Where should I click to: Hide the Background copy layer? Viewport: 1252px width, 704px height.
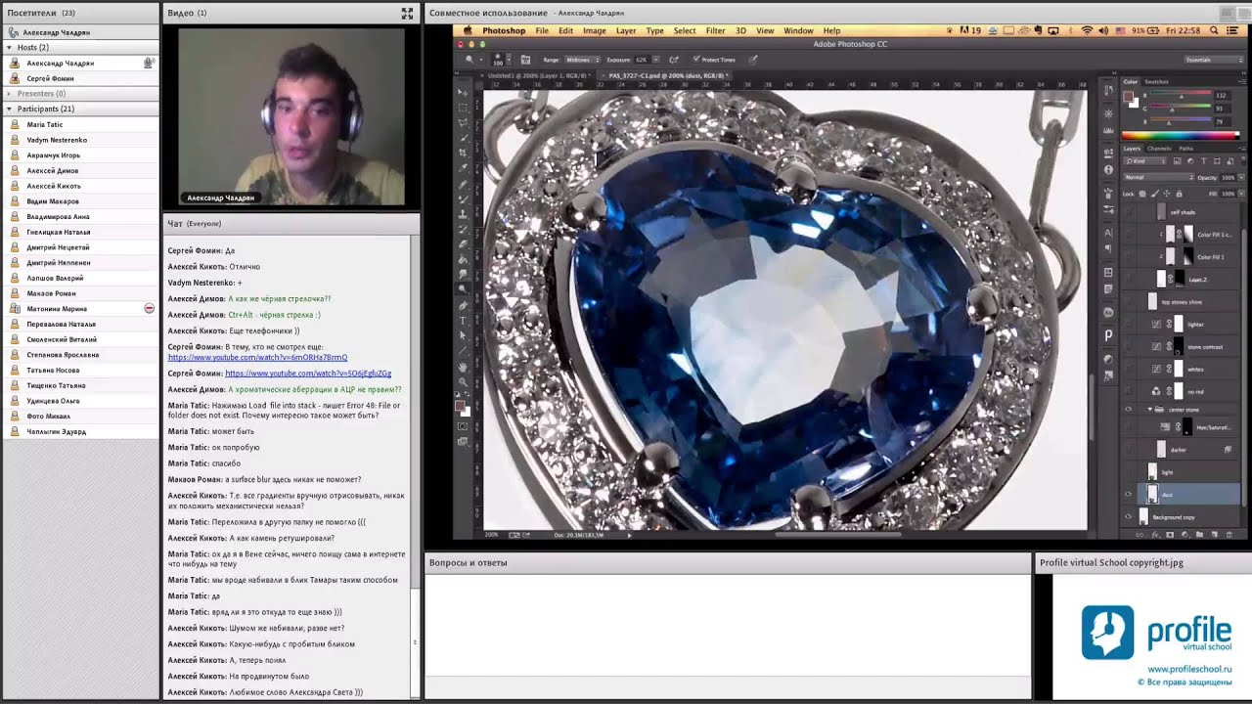1128,516
